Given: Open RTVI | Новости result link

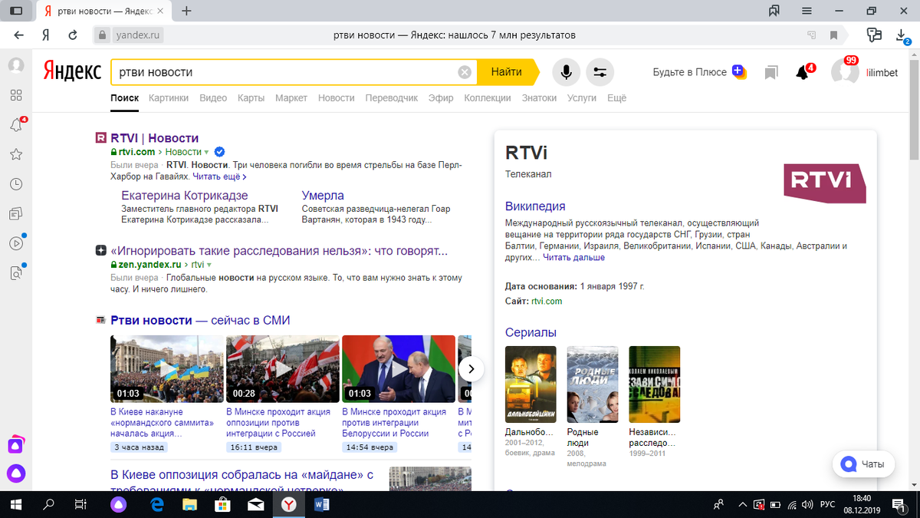Looking at the screenshot, I should click(155, 138).
